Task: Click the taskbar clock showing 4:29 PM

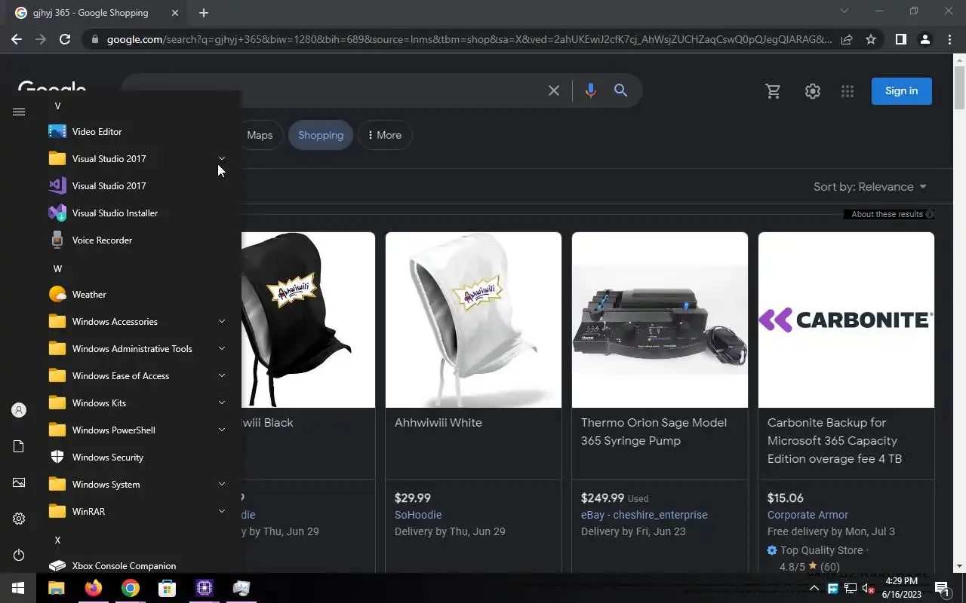Action: point(902,588)
